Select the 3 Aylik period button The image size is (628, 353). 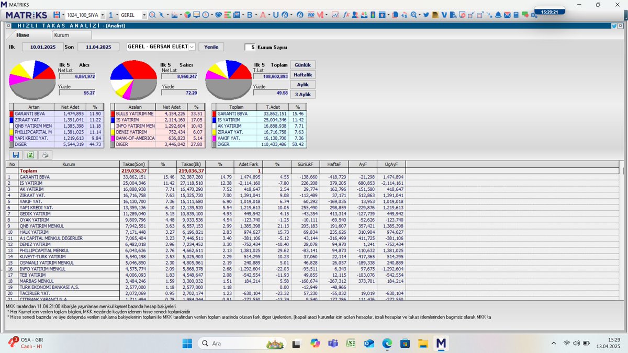click(302, 94)
